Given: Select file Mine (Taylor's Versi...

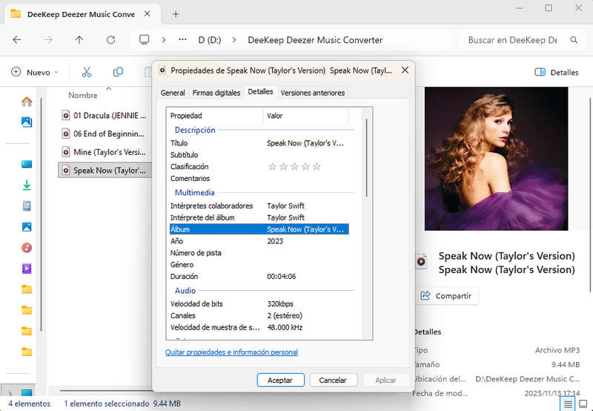Looking at the screenshot, I should 105,152.
